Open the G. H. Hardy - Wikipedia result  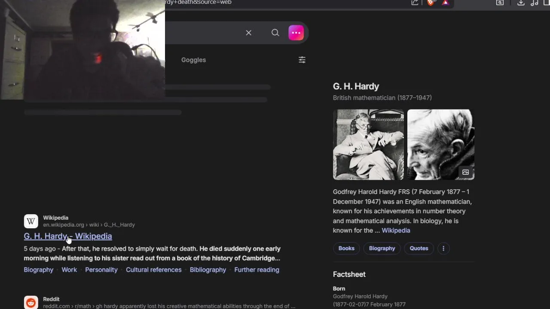pos(68,236)
